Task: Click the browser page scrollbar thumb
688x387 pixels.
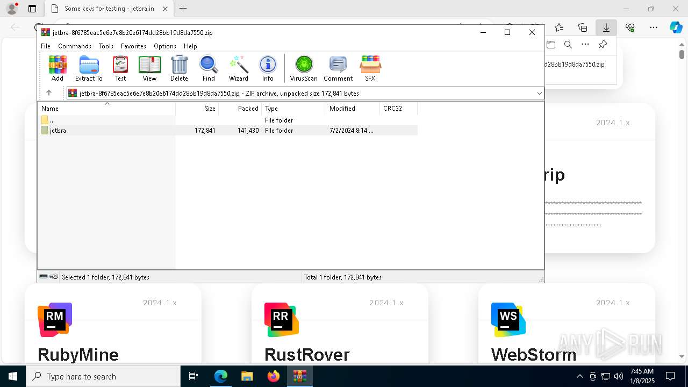Action: click(x=682, y=54)
